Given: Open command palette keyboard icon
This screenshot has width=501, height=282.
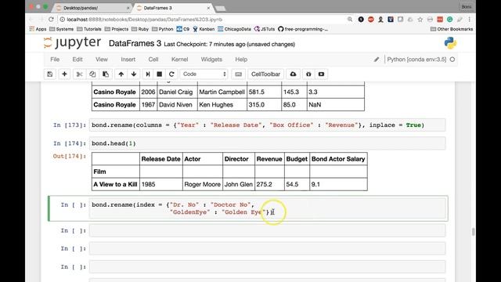Looking at the screenshot, I should (x=238, y=74).
